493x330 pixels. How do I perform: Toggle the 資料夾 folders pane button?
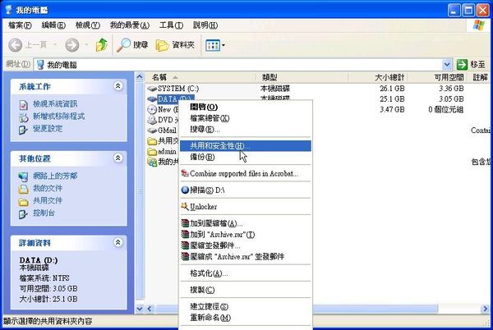click(x=175, y=45)
